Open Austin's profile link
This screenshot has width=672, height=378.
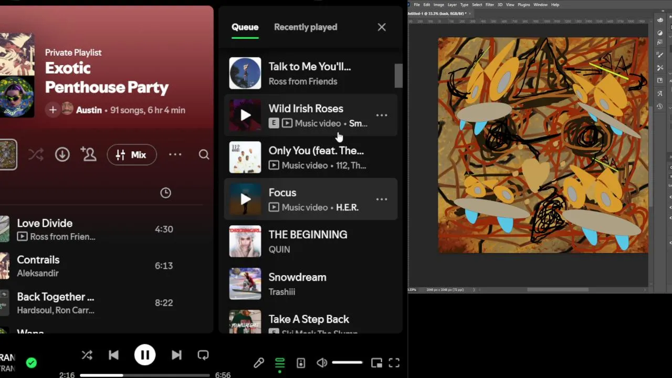89,110
